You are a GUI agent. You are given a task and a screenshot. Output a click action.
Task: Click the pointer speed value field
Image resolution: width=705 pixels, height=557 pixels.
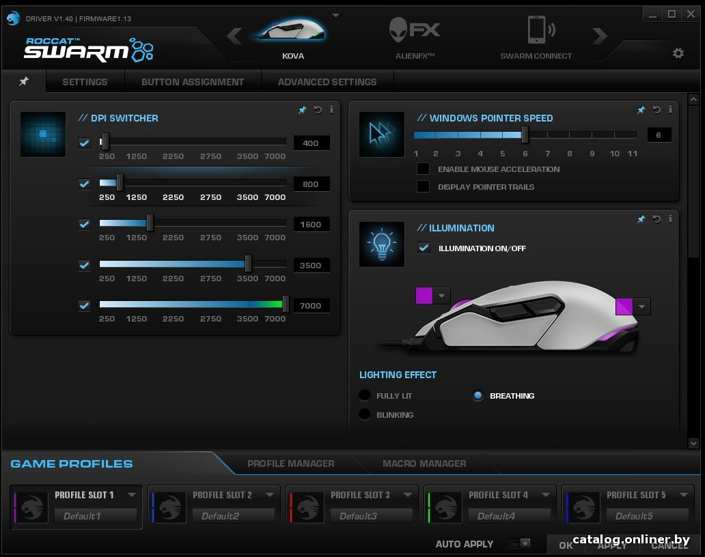[659, 134]
